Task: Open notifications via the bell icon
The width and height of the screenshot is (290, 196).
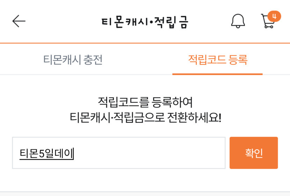Action: coord(238,21)
